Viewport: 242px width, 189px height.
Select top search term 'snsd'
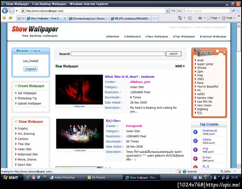click(200, 60)
